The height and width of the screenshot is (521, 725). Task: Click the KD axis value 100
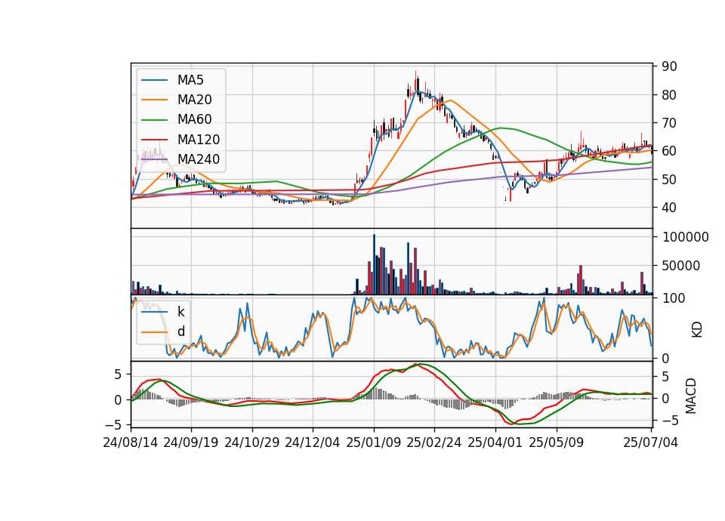pyautogui.click(x=673, y=298)
